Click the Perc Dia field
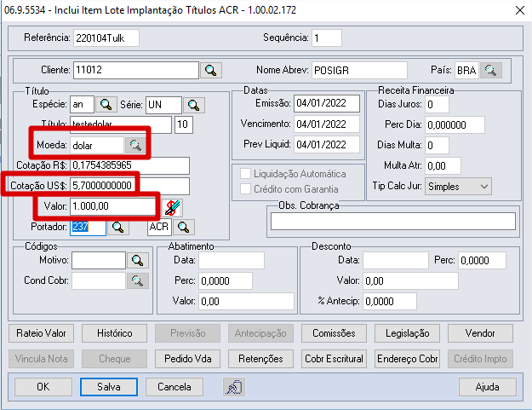The image size is (532, 410). pos(455,125)
